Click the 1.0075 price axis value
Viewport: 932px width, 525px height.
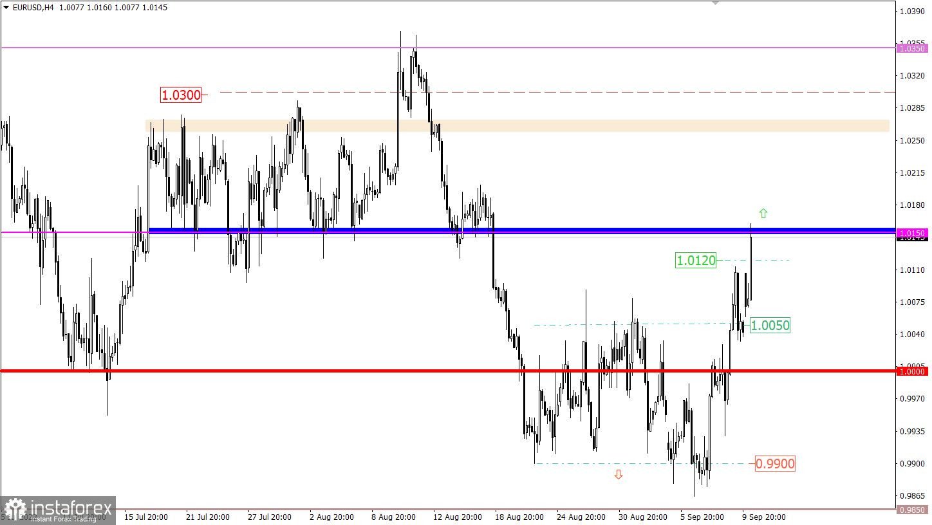coord(913,302)
